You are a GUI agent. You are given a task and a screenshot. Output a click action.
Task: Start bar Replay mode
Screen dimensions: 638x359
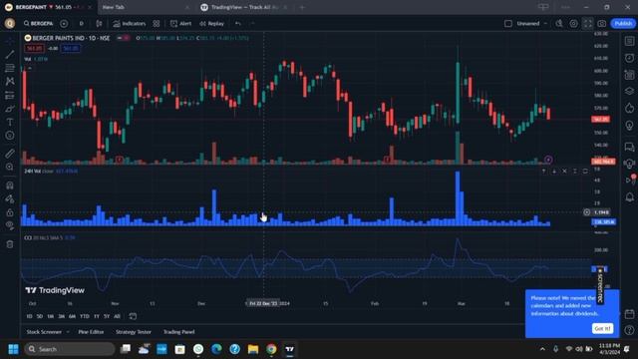[211, 24]
